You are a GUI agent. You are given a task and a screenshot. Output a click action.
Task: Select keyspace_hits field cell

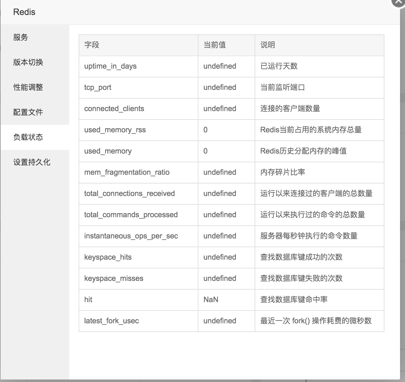pyautogui.click(x=139, y=257)
